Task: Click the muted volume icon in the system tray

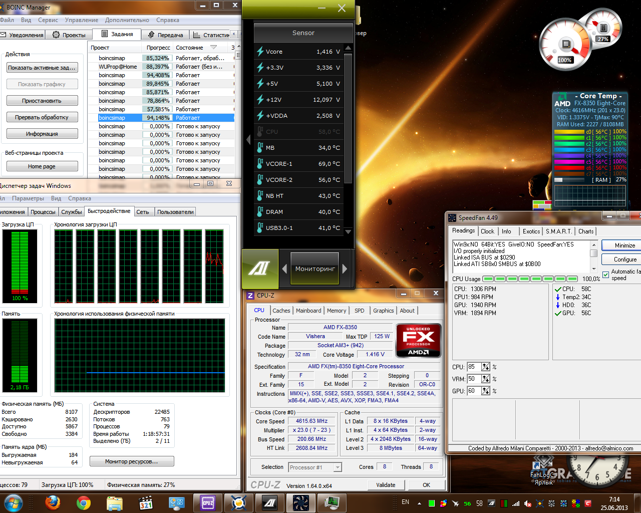Action: [x=527, y=503]
